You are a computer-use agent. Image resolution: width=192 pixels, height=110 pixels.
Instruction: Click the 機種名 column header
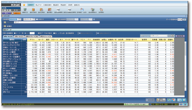[12, 40]
